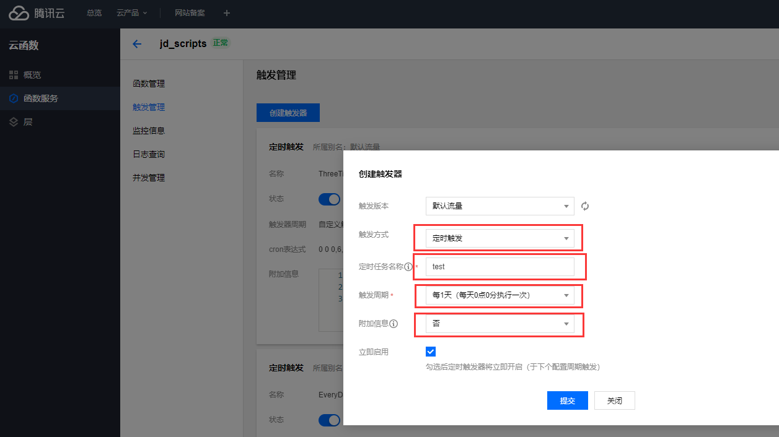Click info icon beside 定时任务名称

pyautogui.click(x=408, y=267)
